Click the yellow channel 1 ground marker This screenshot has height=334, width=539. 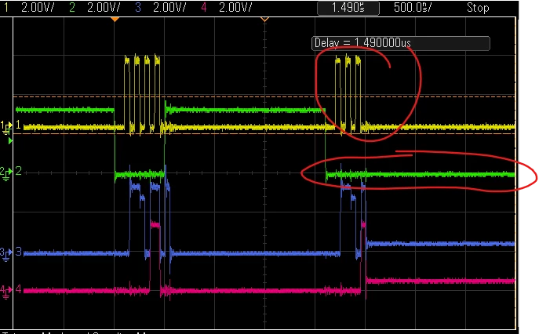[x=6, y=126]
